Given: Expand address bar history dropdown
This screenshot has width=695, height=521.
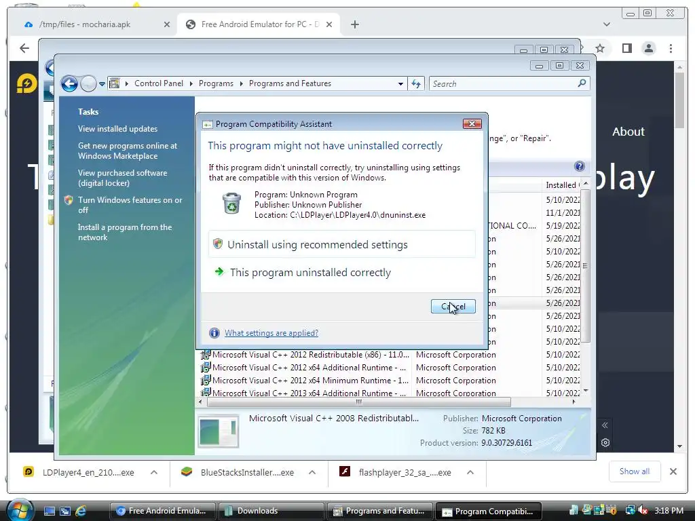Looking at the screenshot, I should click(x=400, y=83).
